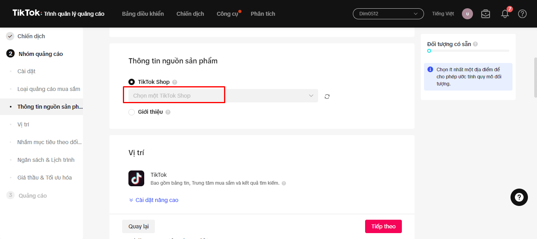Image resolution: width=537 pixels, height=239 pixels.
Task: Open the Chiến dịch top menu
Action: (x=190, y=14)
